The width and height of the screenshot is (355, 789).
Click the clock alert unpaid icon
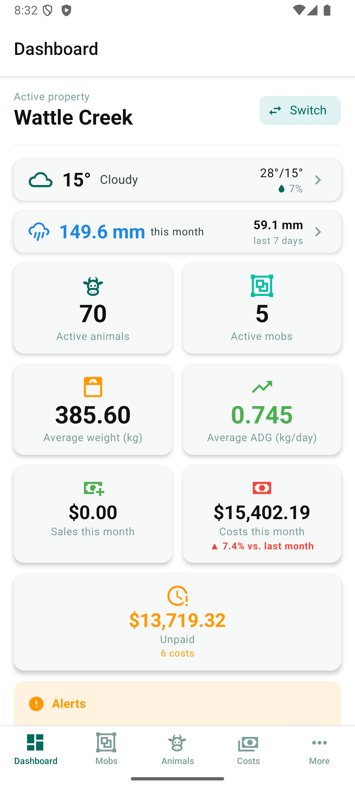coord(177,596)
